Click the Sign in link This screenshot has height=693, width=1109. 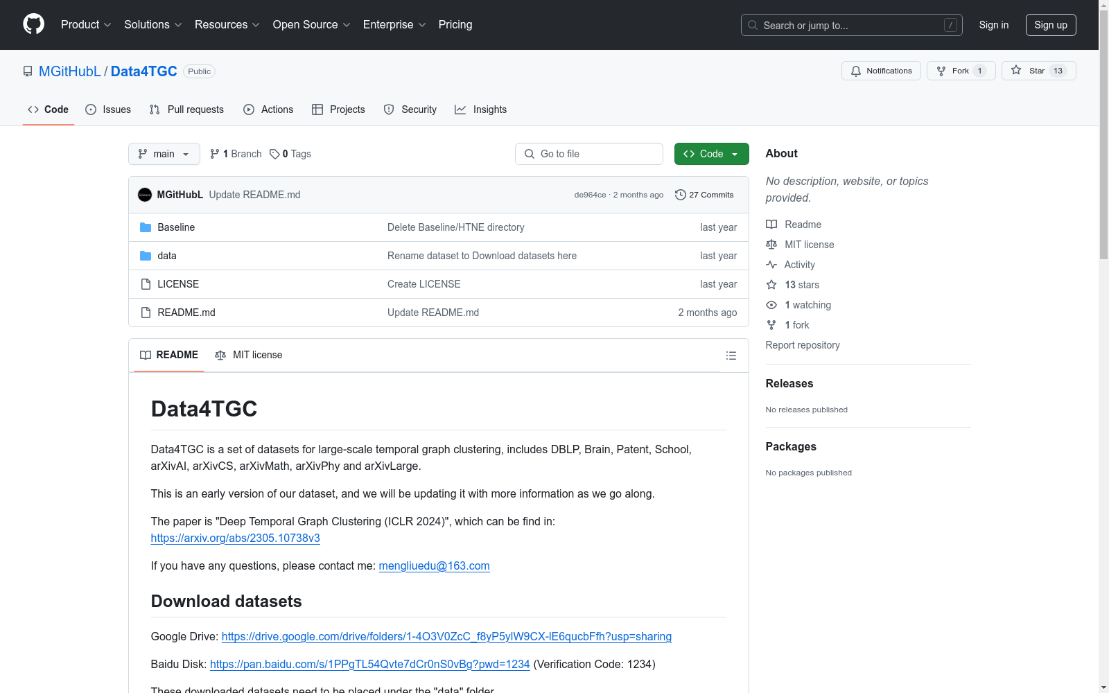click(994, 25)
